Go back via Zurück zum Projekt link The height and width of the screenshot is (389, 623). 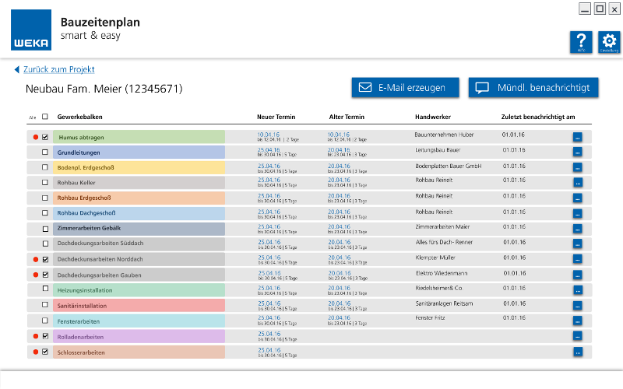pyautogui.click(x=58, y=69)
